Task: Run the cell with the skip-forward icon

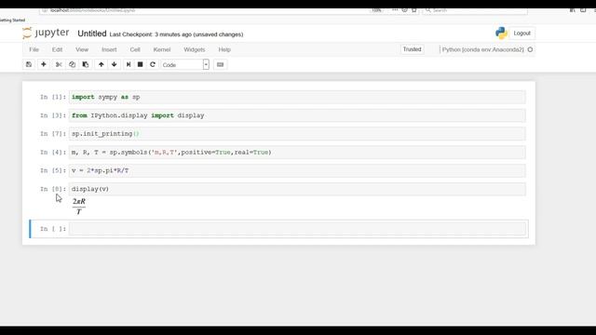Action: coord(129,64)
